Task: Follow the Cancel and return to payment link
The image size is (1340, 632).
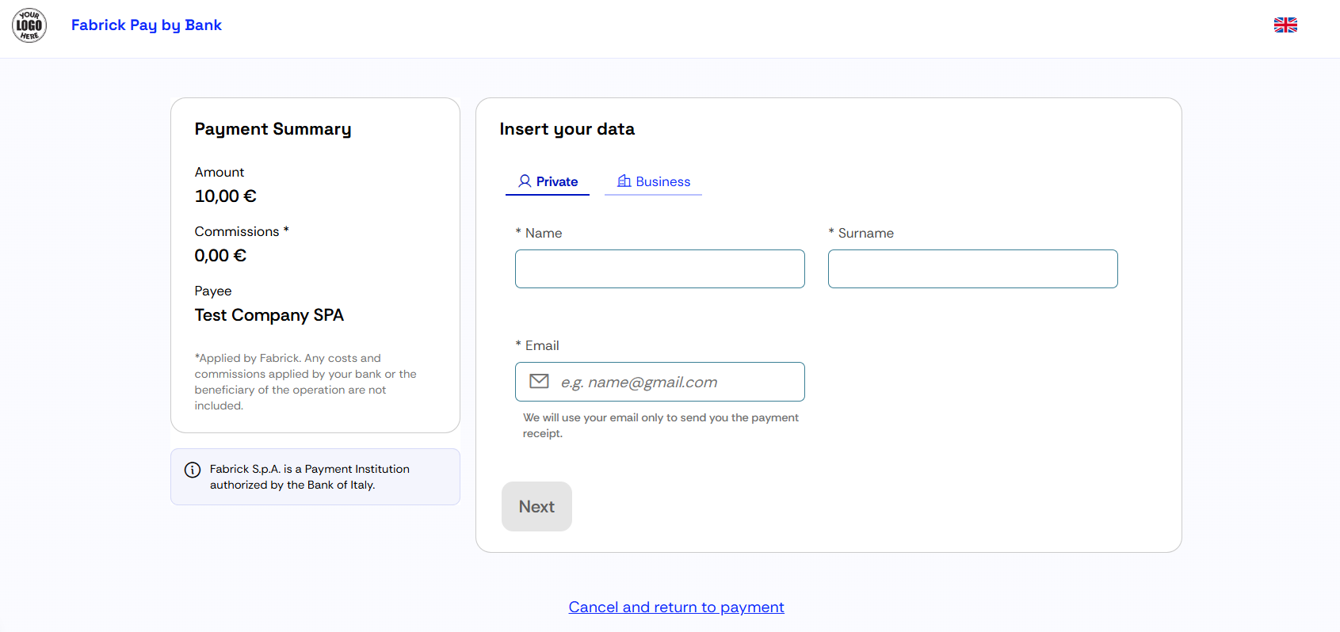Action: pyautogui.click(x=676, y=607)
